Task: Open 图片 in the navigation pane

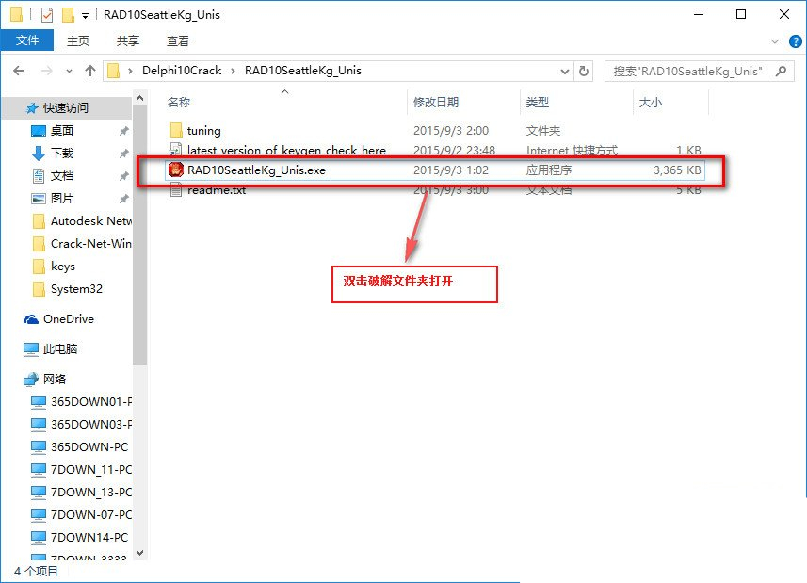Action: 62,199
